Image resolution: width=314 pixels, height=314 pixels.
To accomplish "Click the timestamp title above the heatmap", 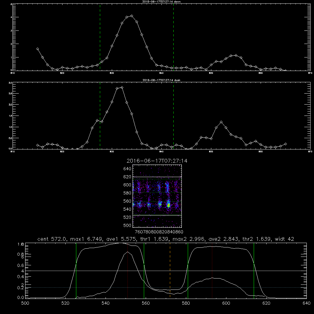I will pos(157,161).
